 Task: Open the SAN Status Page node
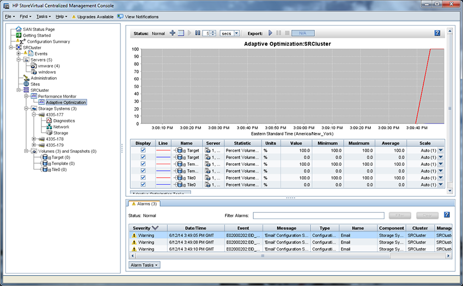tap(39, 29)
